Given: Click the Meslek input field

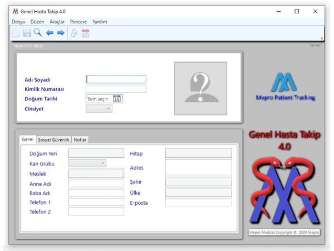Looking at the screenshot, I should pyautogui.click(x=96, y=173).
